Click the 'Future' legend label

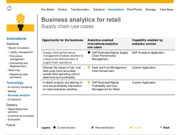point(138,128)
